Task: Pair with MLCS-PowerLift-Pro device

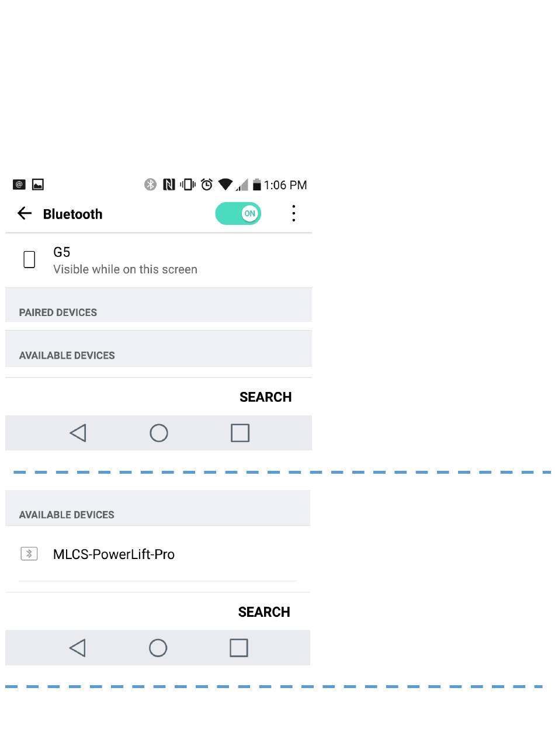Action: [x=158, y=554]
